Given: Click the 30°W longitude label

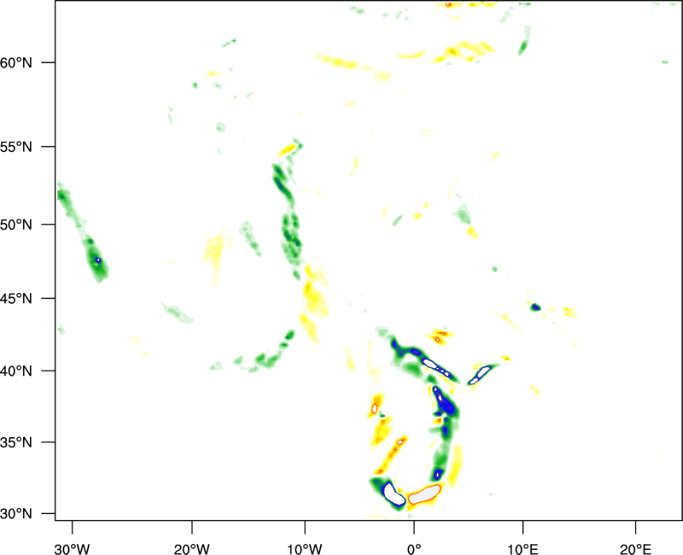Looking at the screenshot, I should pyautogui.click(x=72, y=549).
